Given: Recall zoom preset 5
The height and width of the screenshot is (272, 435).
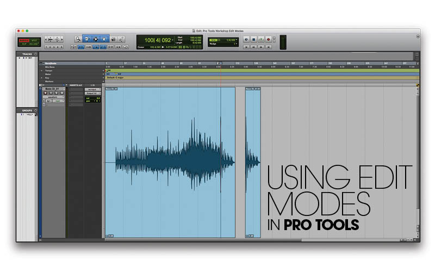Looking at the screenshot, I should tap(61, 47).
